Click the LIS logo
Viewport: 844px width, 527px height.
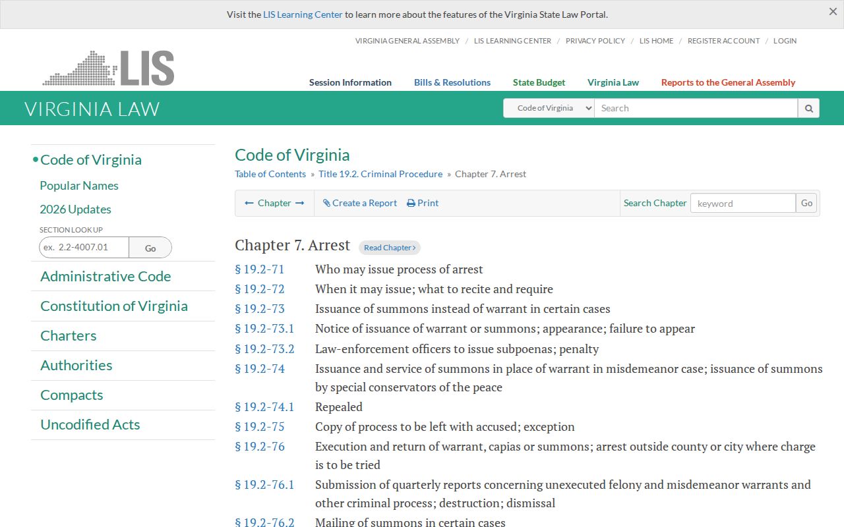point(109,68)
